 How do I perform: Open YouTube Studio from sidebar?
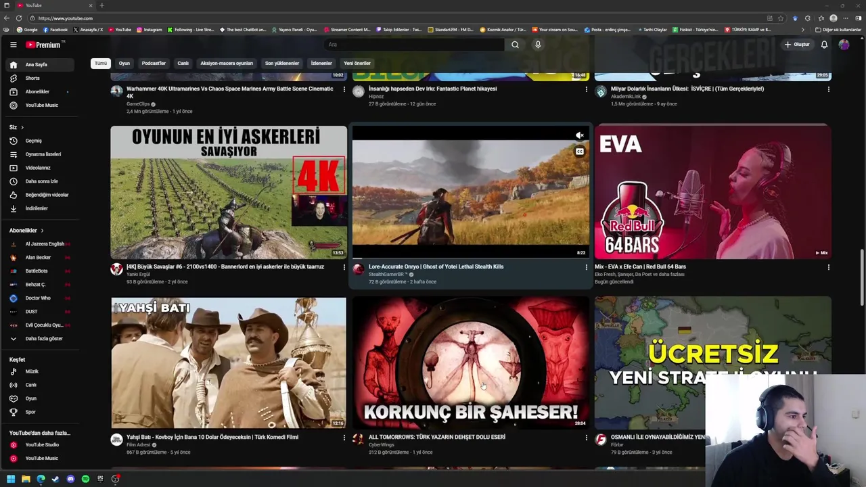41,444
